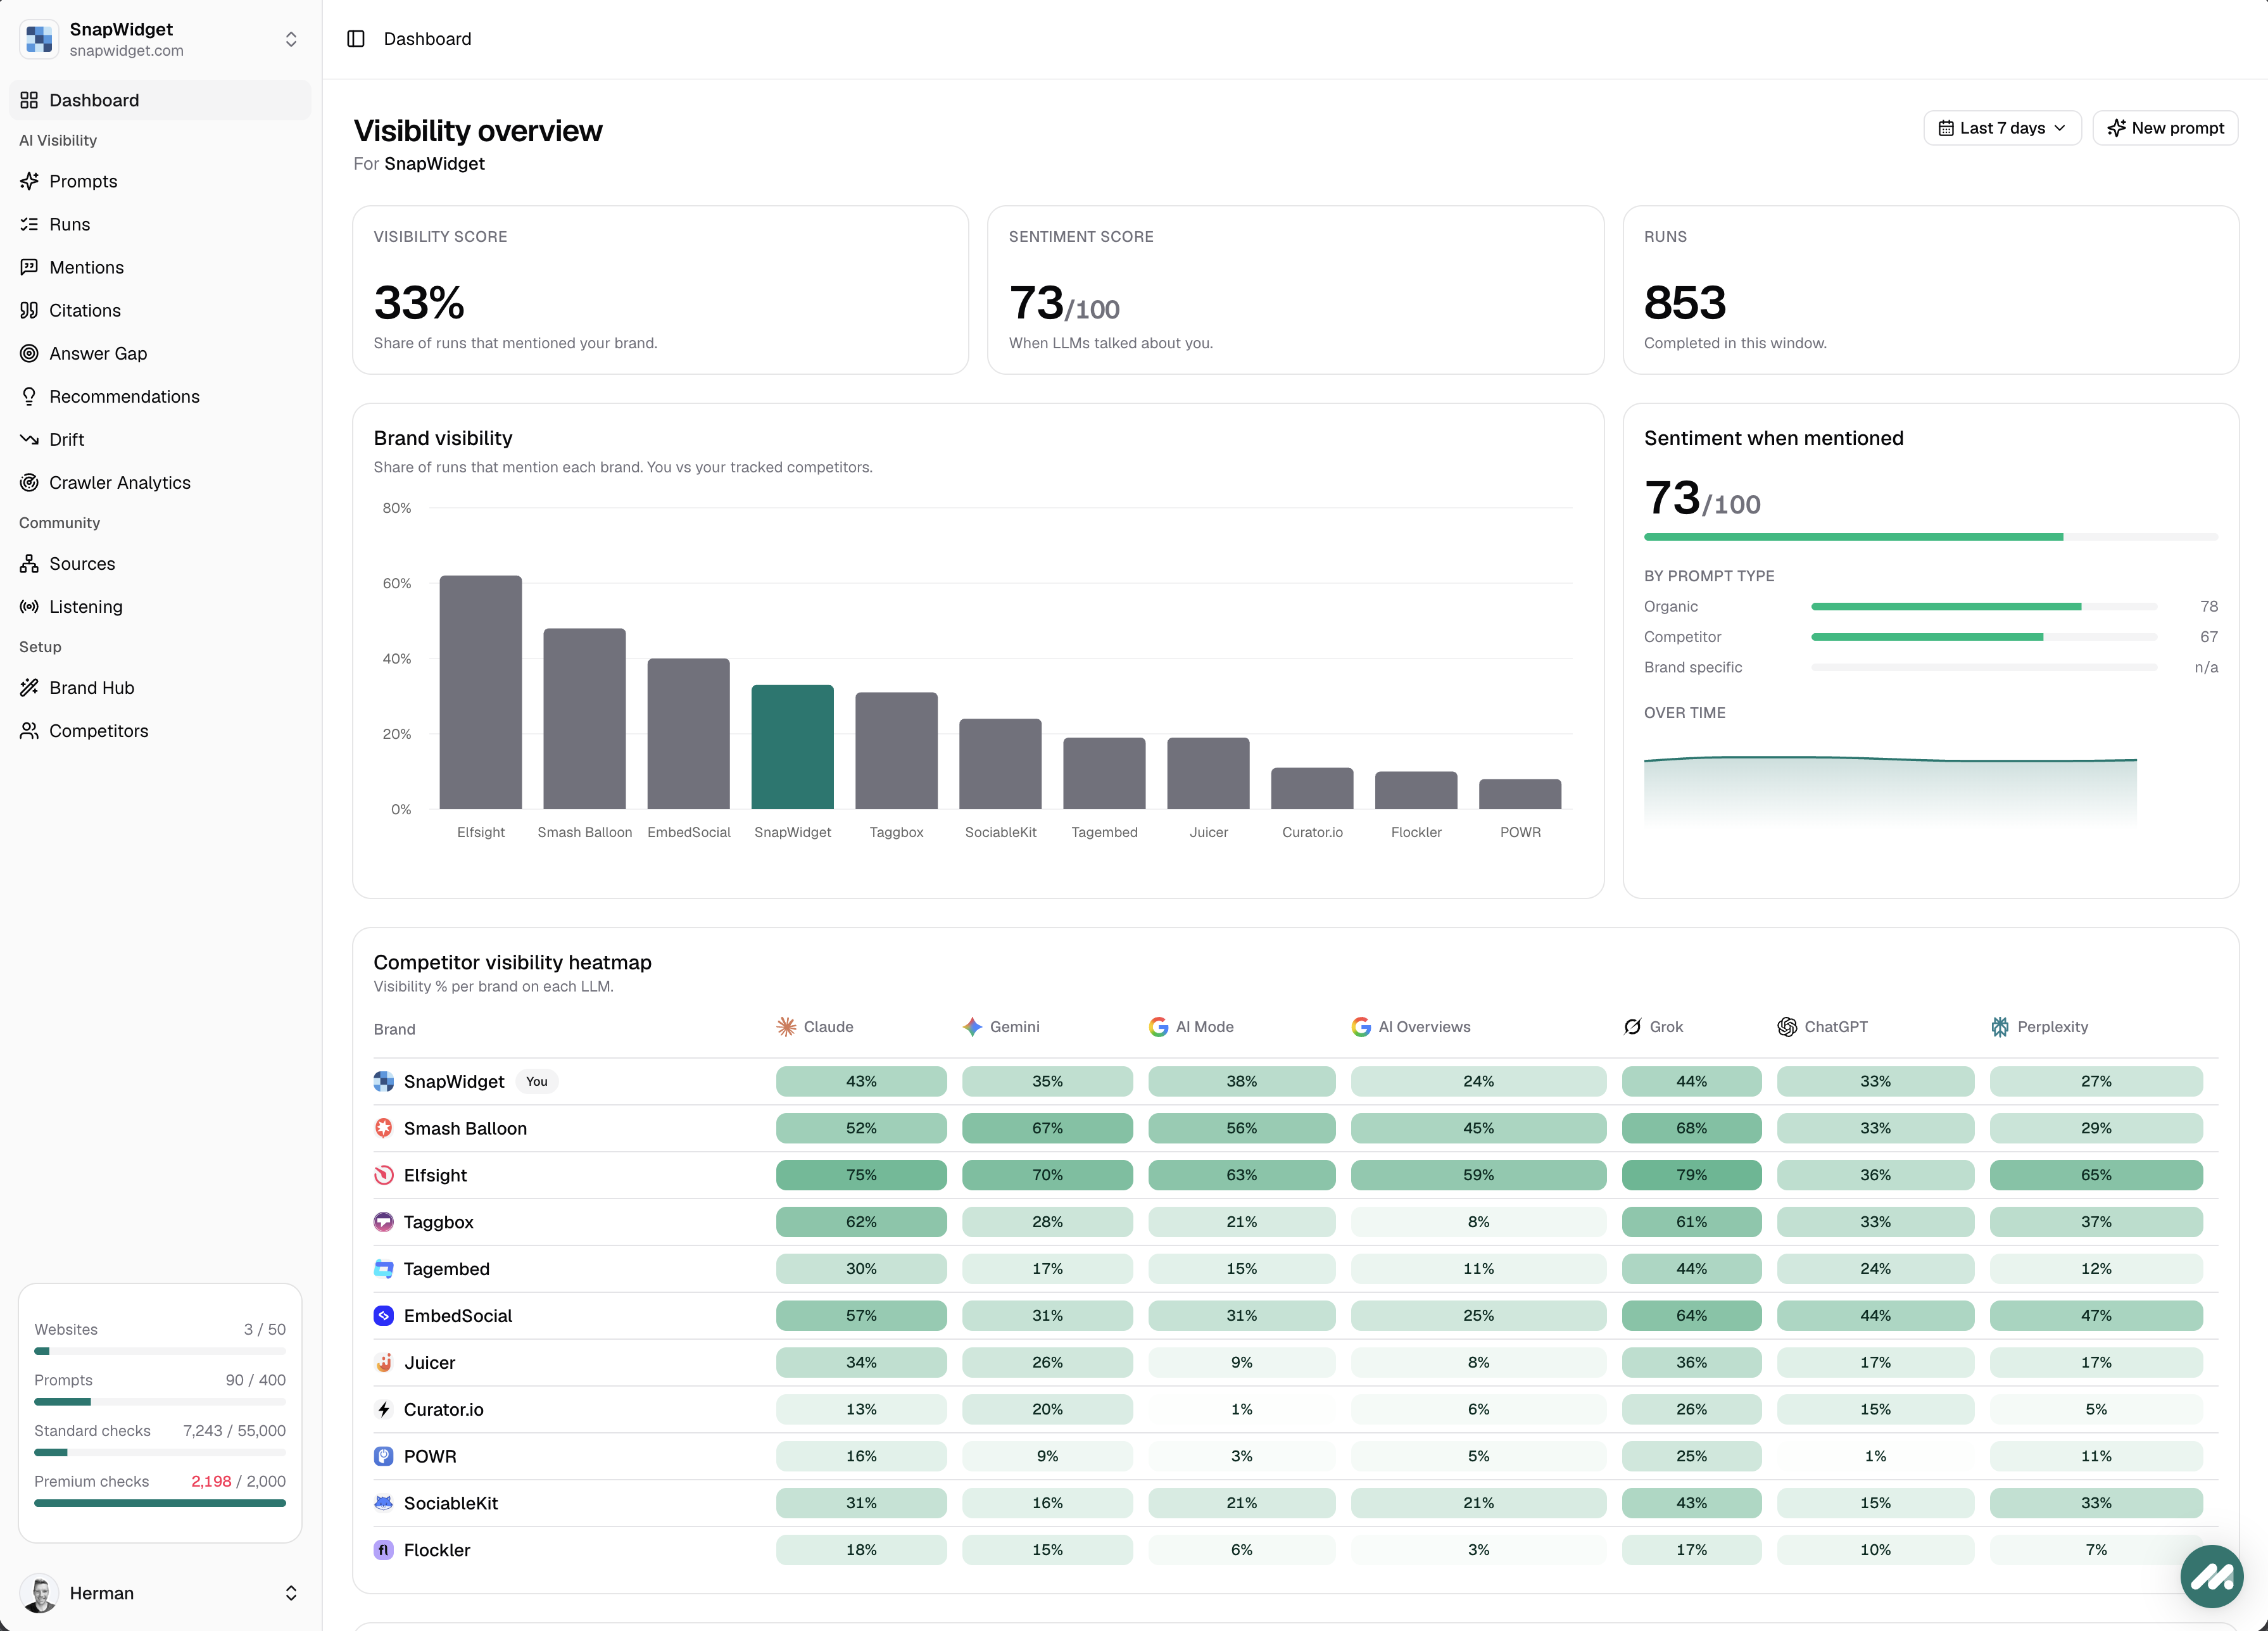Click the Elfsight bar in the chart
This screenshot has height=1631, width=2268.
pyautogui.click(x=480, y=692)
